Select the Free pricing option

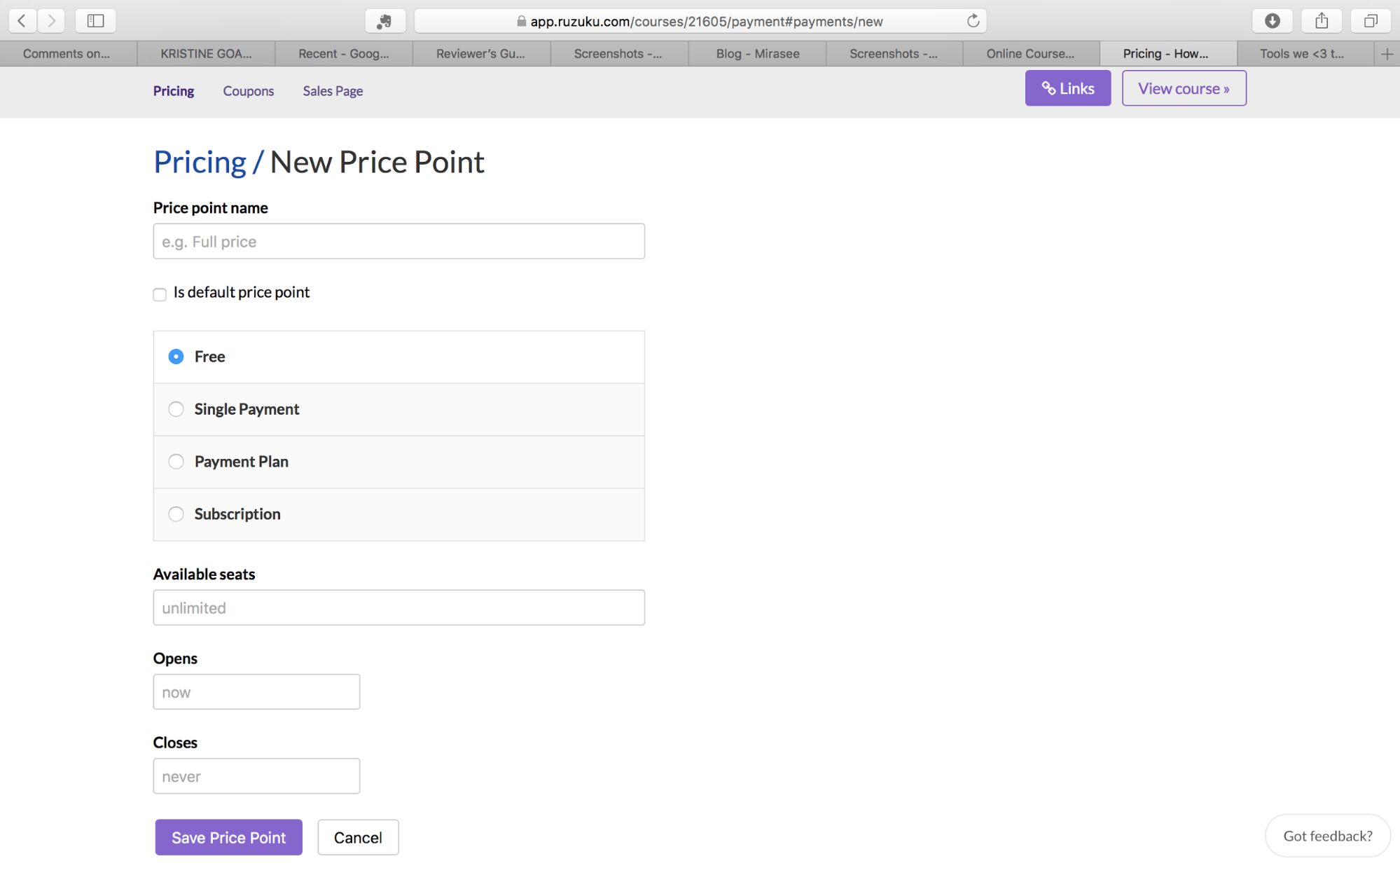tap(177, 355)
